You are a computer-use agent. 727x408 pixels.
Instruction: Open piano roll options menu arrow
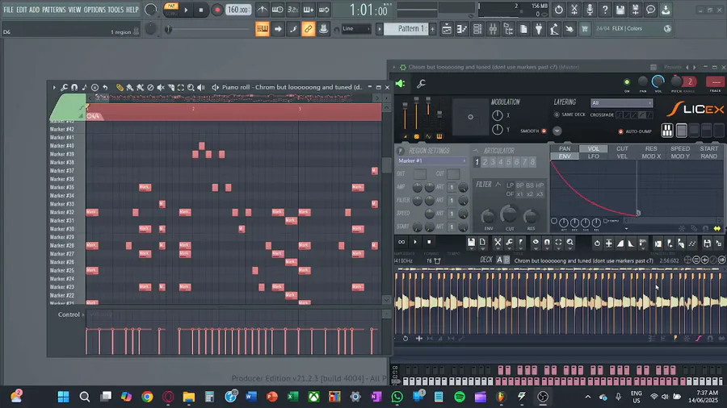(54, 87)
